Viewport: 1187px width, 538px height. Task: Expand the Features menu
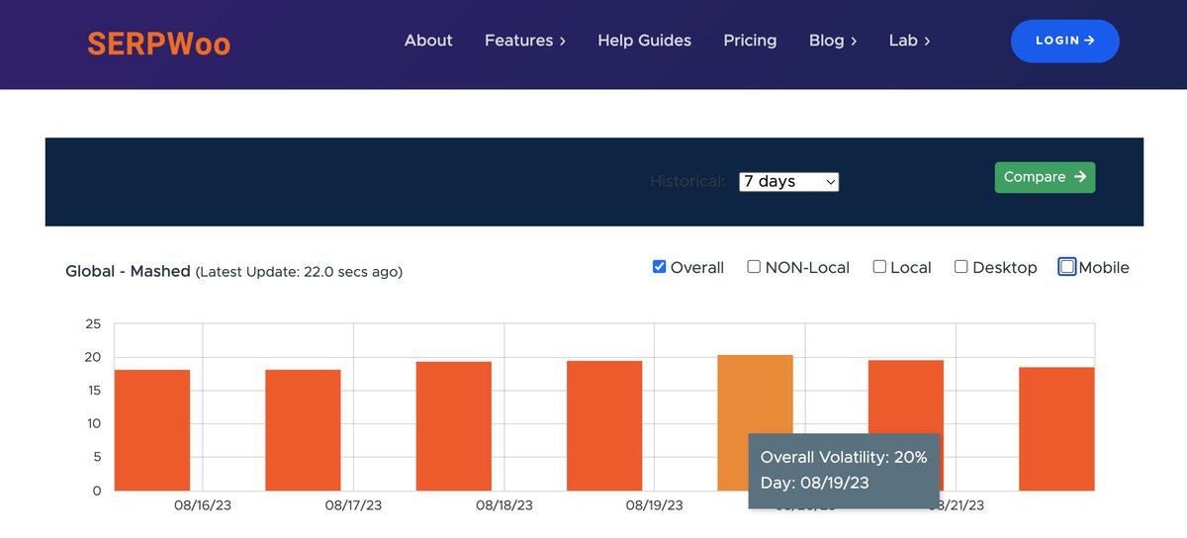[x=525, y=41]
